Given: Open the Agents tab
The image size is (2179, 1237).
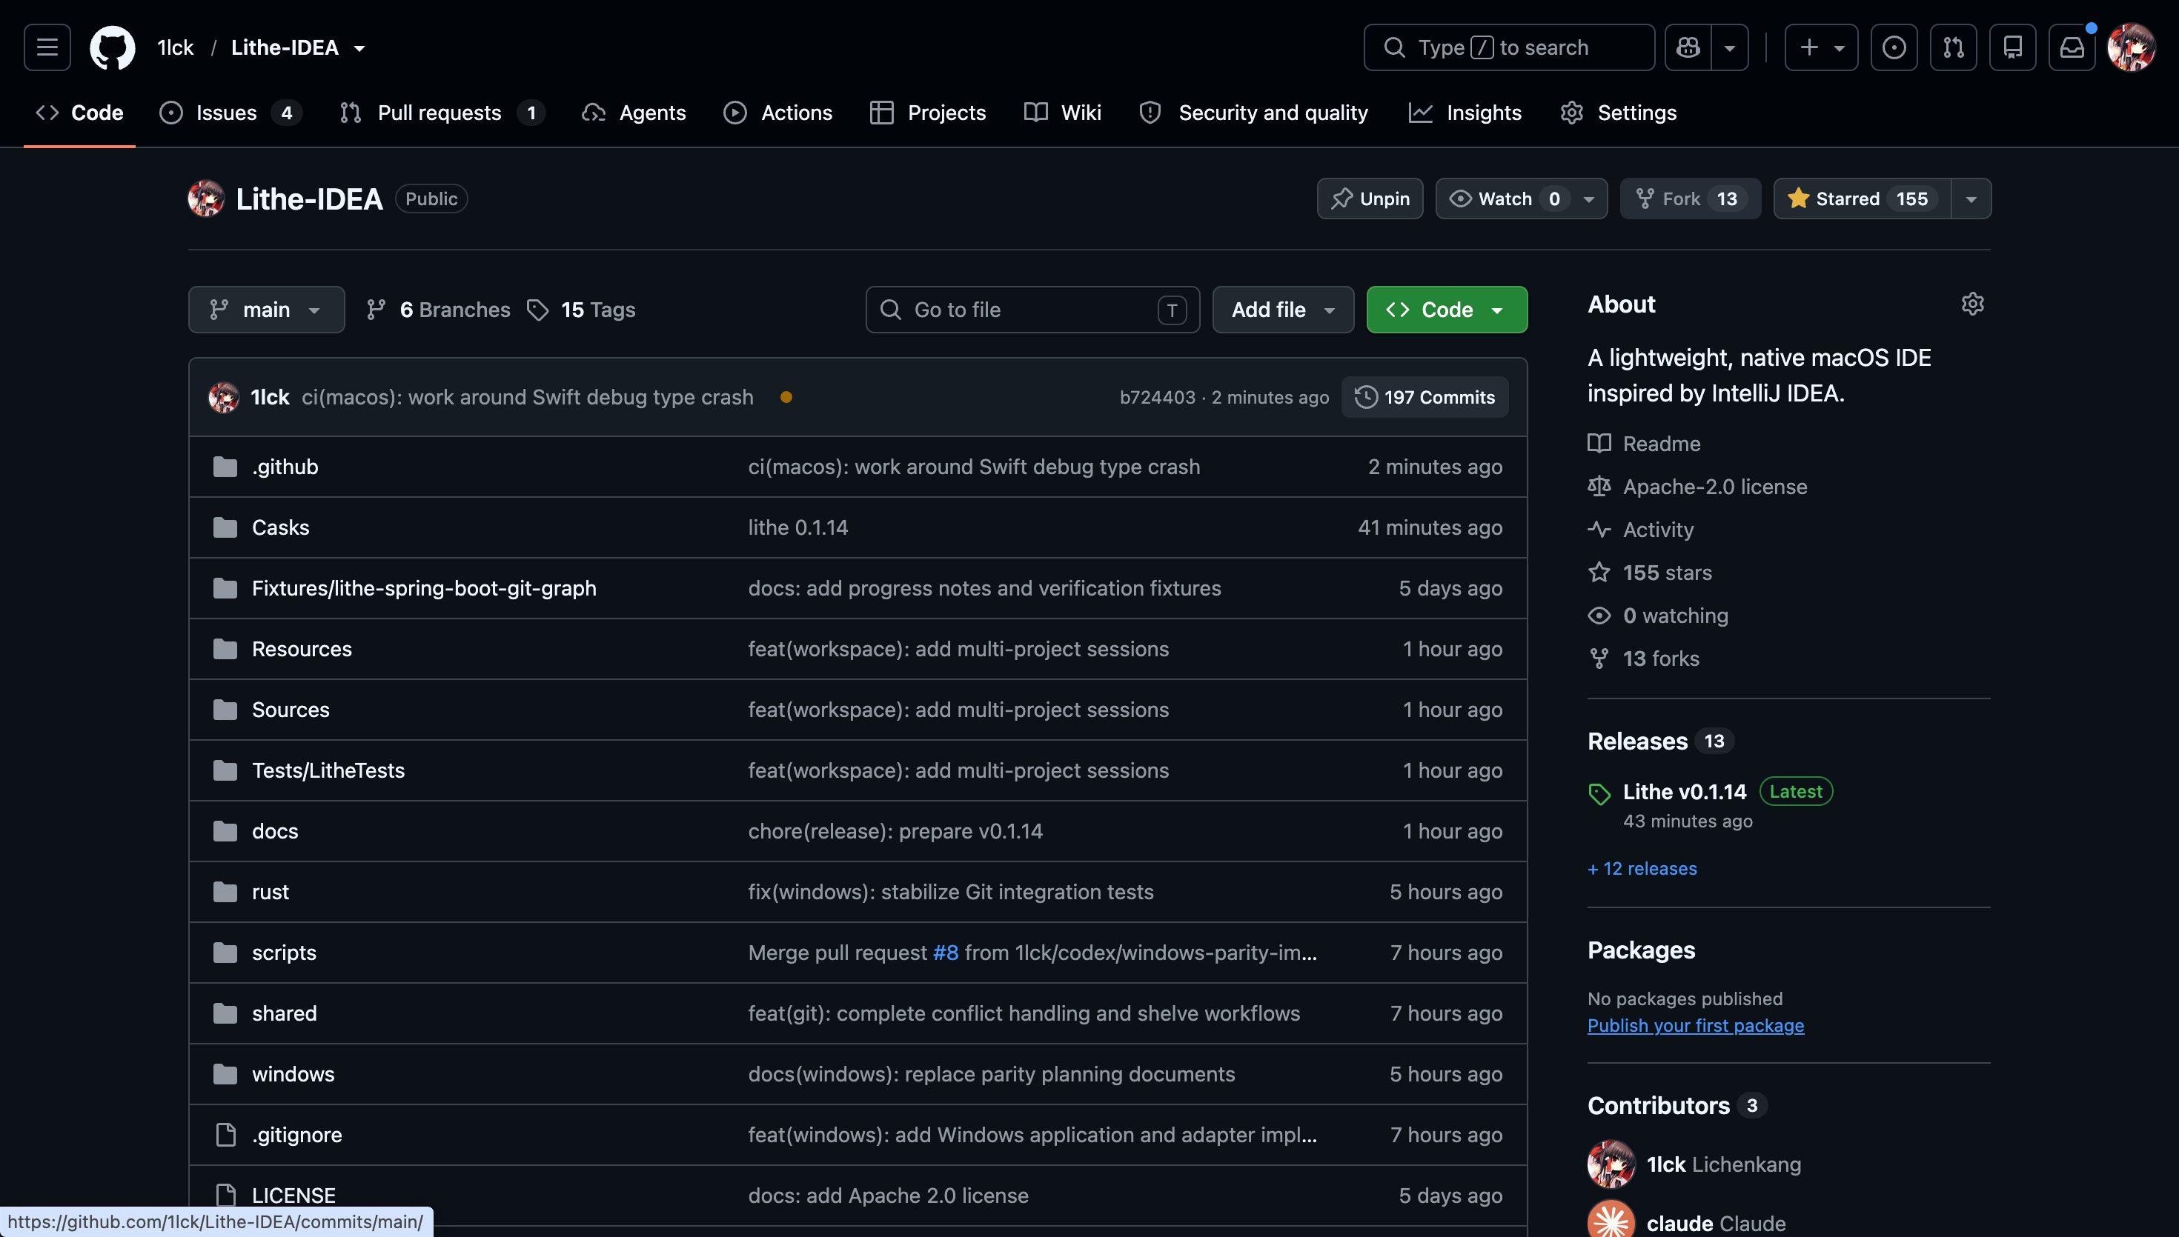Looking at the screenshot, I should [634, 113].
